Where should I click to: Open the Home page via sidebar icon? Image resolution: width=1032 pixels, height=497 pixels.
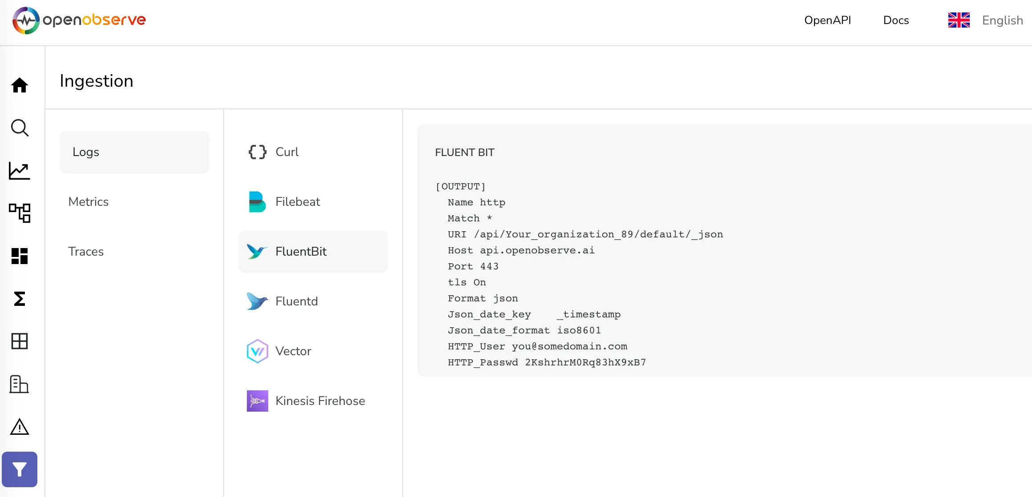(x=20, y=85)
